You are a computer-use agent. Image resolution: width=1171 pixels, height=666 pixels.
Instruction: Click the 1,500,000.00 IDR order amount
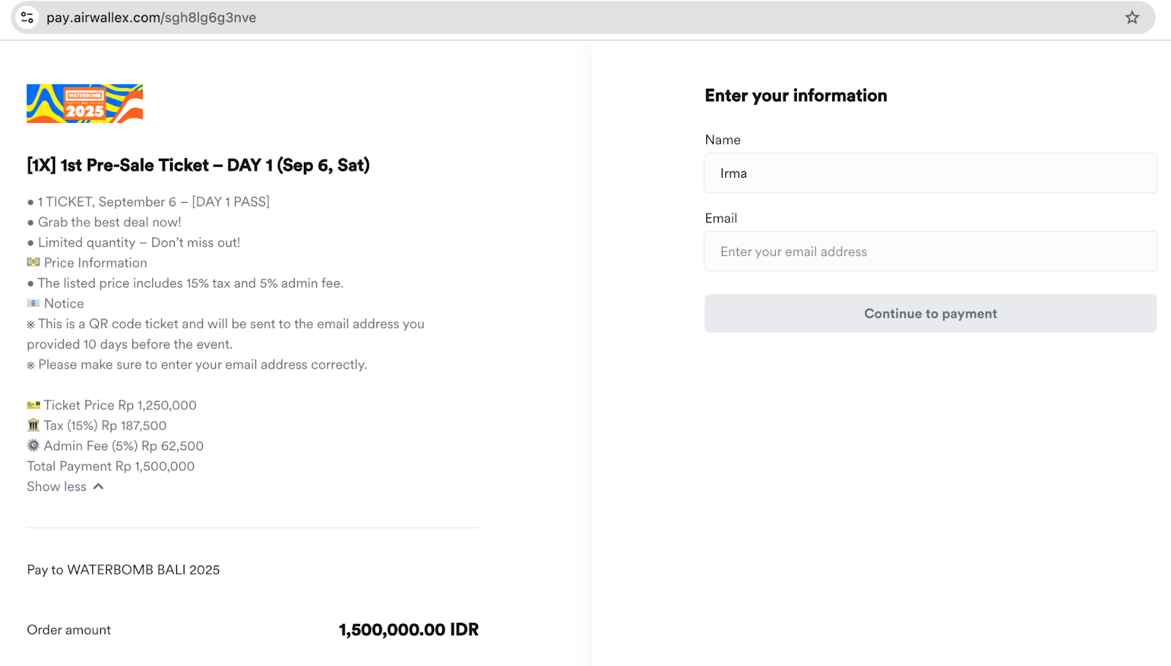click(x=408, y=629)
